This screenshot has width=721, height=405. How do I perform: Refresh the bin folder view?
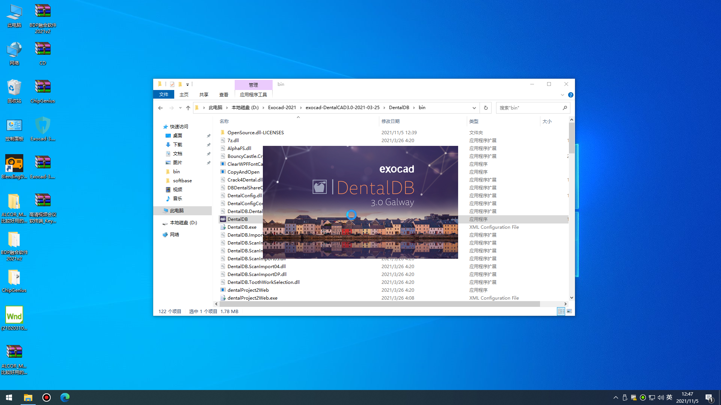pos(486,108)
